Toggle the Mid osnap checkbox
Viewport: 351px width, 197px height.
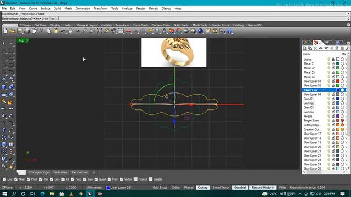click(41, 179)
